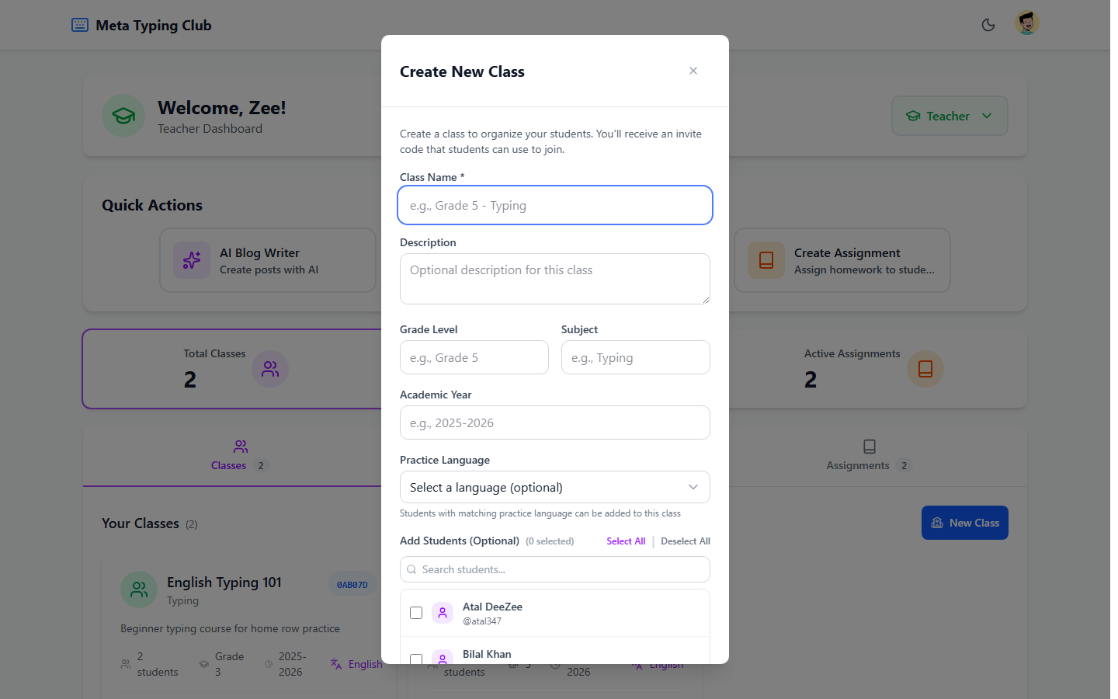Focus the Subject field
Screen dimensions: 1118x699
636,357
